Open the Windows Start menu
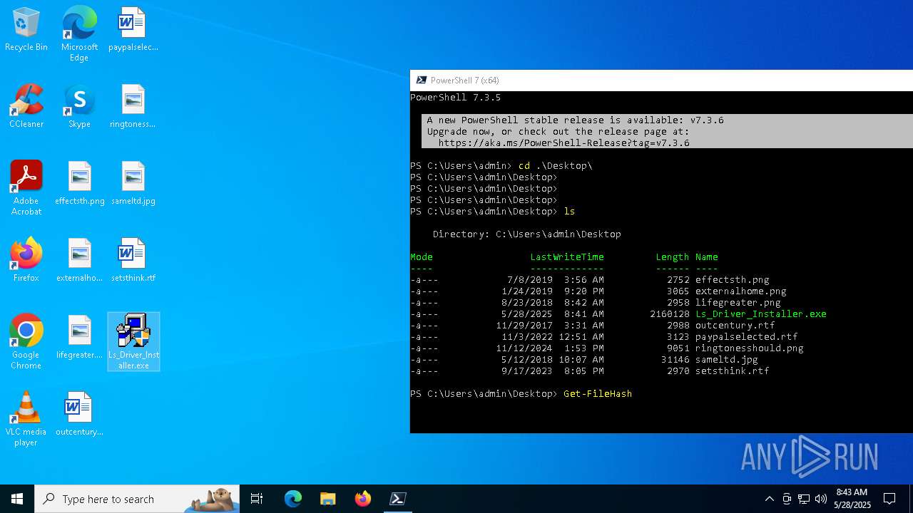Screen dimensions: 913x513 click(17, 499)
